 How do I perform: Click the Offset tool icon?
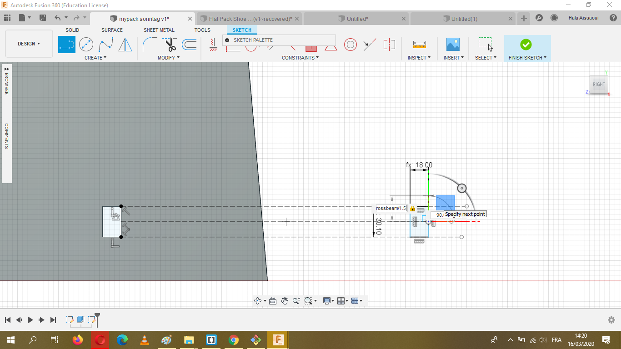[x=189, y=45]
